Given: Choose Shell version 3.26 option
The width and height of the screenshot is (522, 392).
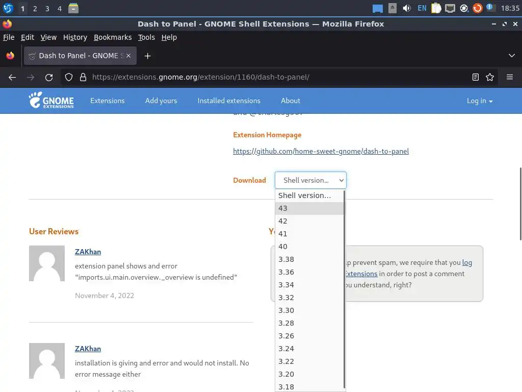Looking at the screenshot, I should pos(309,336).
